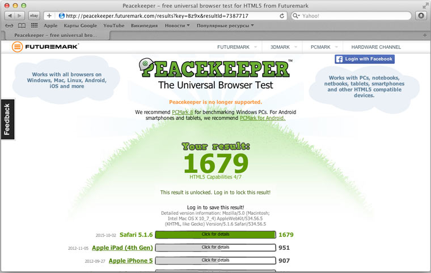Go back with Safari's back arrow

pos(10,16)
